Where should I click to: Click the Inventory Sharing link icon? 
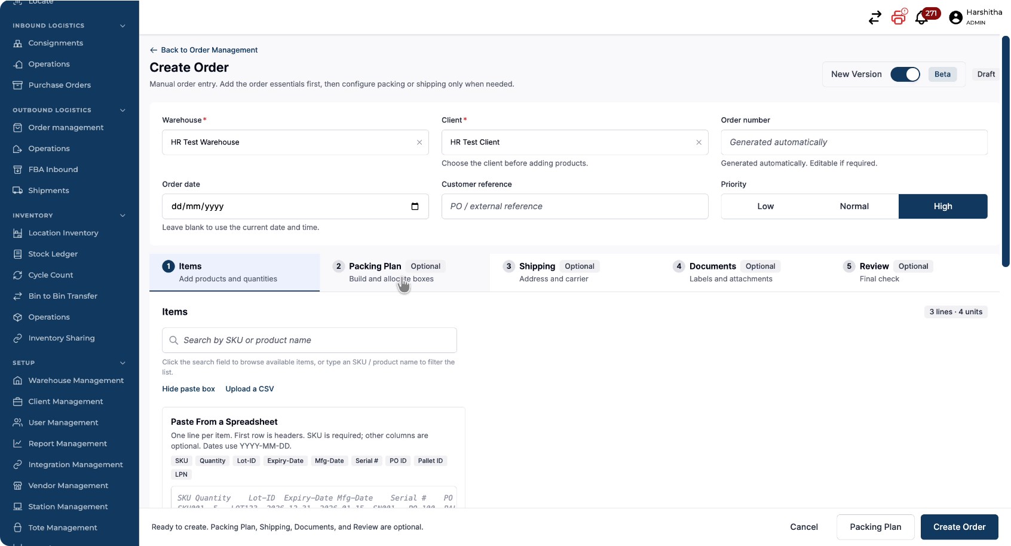(18, 338)
